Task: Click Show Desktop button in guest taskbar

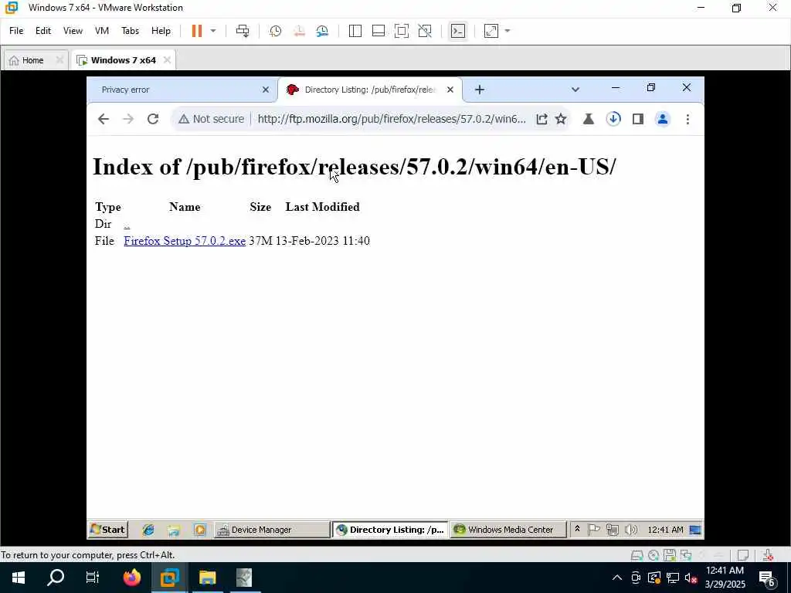Action: (x=695, y=530)
